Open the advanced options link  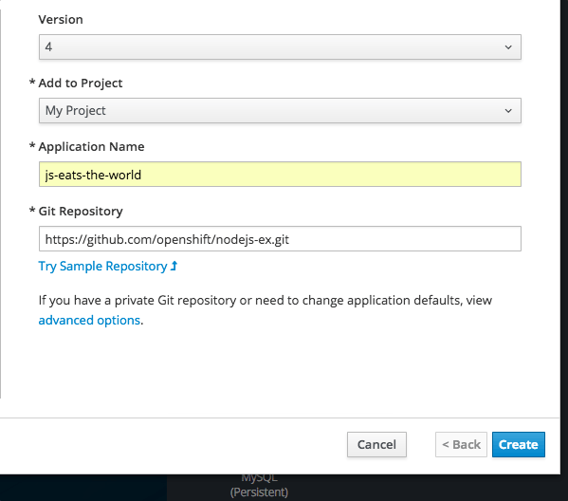click(89, 321)
